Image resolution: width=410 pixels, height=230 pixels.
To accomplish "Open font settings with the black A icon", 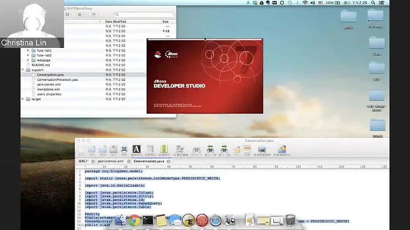I will click(x=136, y=149).
